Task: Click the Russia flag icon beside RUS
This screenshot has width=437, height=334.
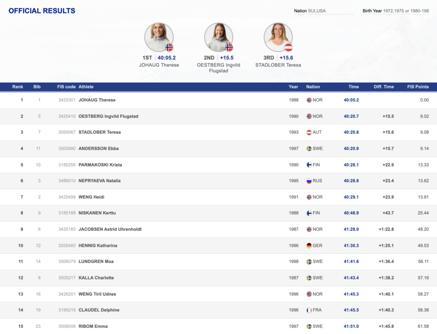Action: pyautogui.click(x=309, y=181)
